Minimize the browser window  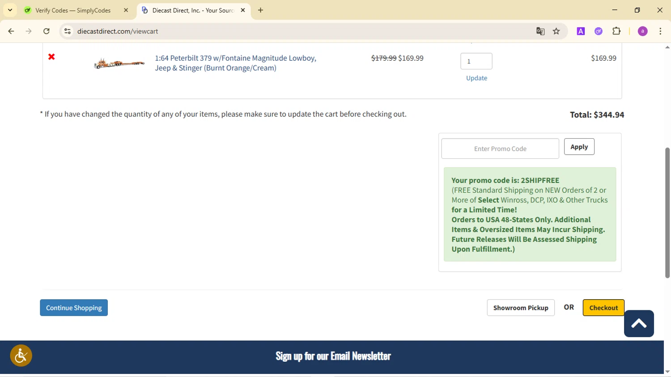[x=615, y=10]
